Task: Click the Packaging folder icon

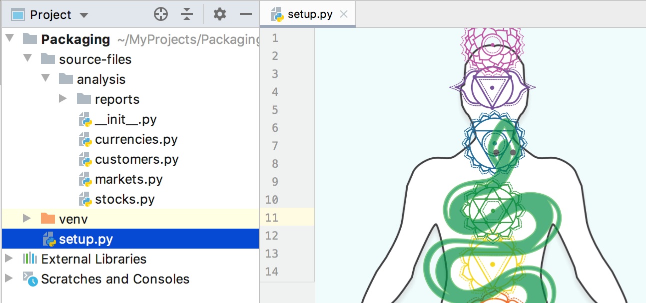Action: [x=30, y=38]
